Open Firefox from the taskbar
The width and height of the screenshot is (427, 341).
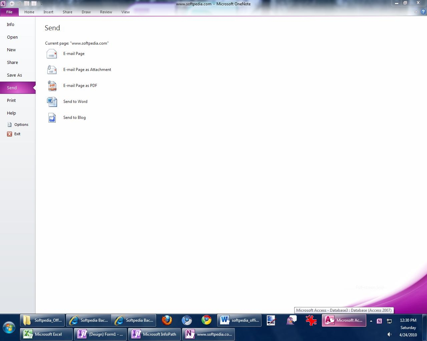167,320
